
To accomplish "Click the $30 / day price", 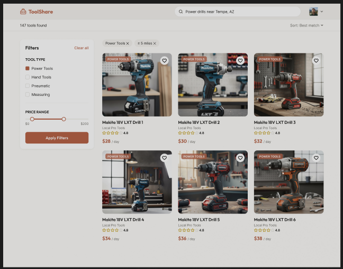I will (x=187, y=141).
